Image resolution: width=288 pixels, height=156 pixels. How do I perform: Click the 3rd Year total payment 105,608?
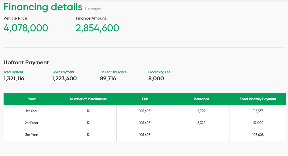point(258,135)
